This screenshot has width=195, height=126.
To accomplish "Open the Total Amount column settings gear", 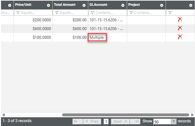I will 84,5.
